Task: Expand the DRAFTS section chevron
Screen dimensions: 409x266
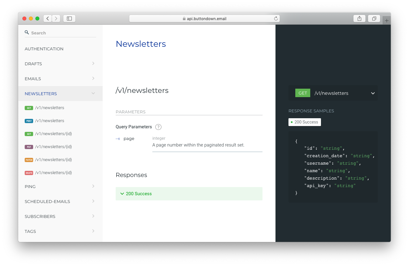Action: 93,63
